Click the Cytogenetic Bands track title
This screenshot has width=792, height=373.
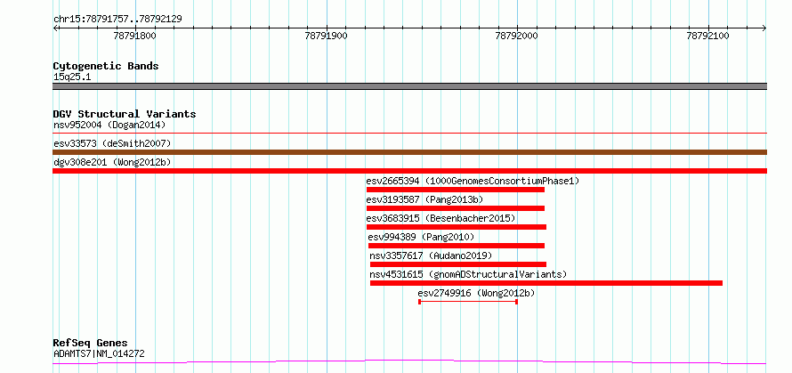coord(106,66)
